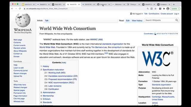Open Recent changes sidebar link
The height and width of the screenshot is (107, 191).
pos(20,73)
